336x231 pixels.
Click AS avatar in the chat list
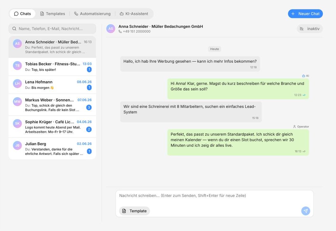[17, 44]
